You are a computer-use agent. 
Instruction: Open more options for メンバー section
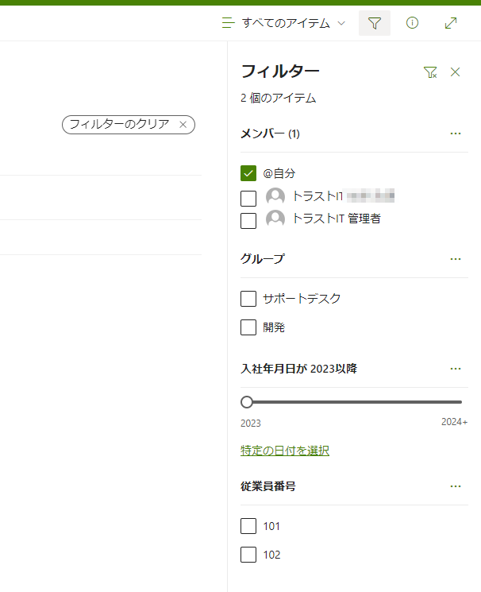456,133
